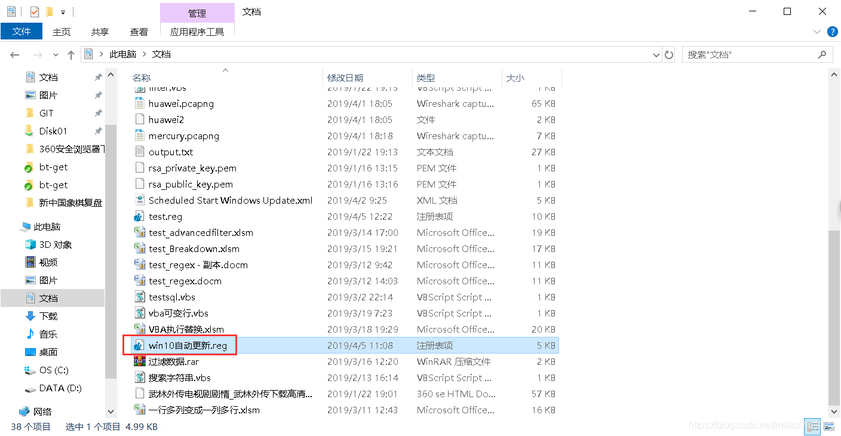Image resolution: width=841 pixels, height=436 pixels.
Task: Open pinned 图片 in Quick access
Action: tap(48, 95)
